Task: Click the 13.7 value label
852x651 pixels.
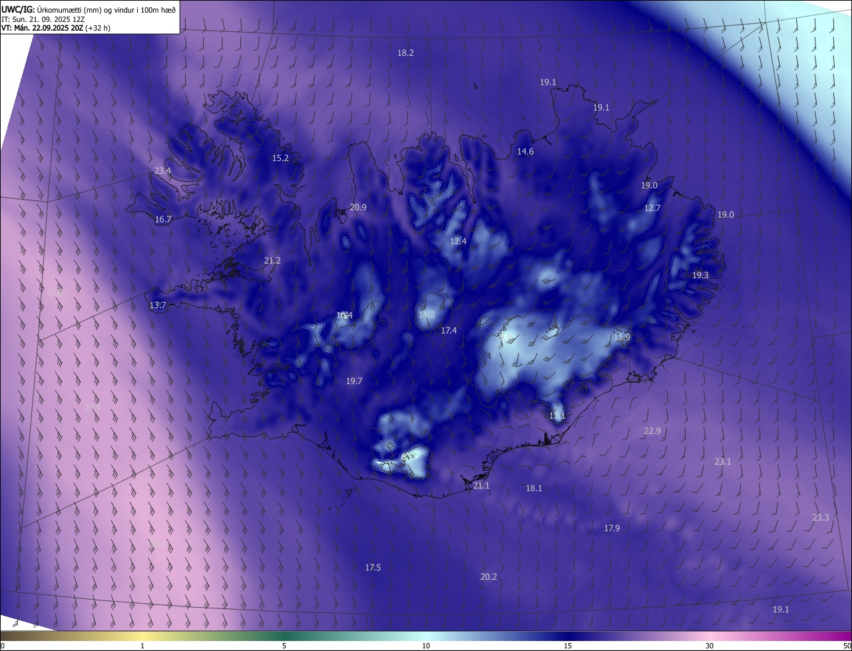Action: point(158,306)
